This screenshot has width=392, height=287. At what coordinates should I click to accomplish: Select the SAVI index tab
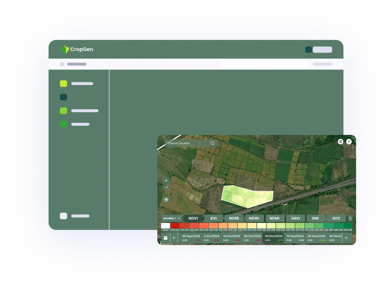(x=295, y=218)
